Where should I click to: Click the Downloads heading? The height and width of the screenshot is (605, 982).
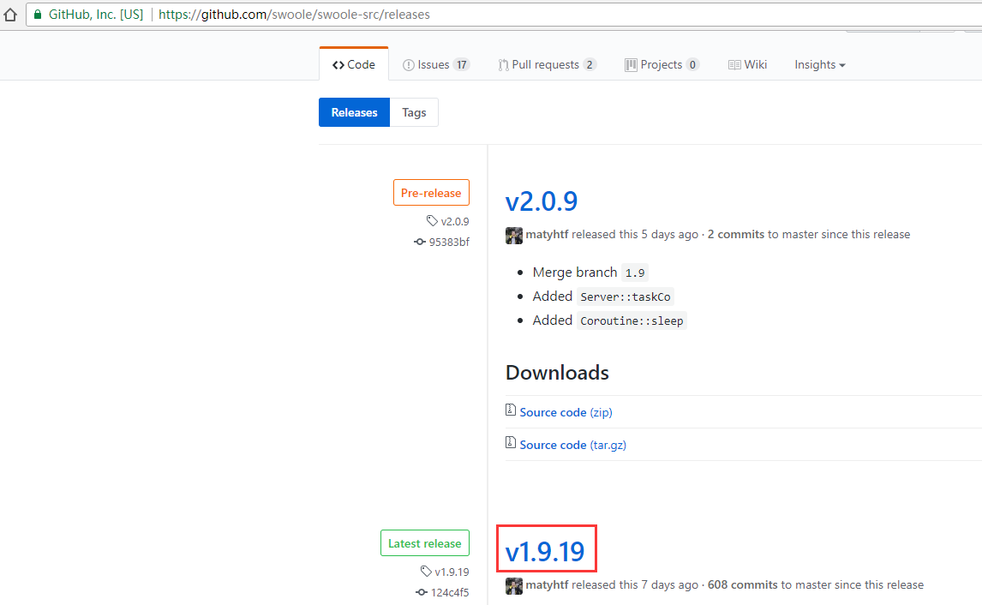click(557, 373)
